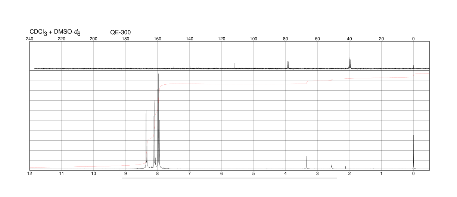The width and height of the screenshot is (457, 197).
Task: Click the 0 tick label on proton axis
Action: tap(413, 173)
